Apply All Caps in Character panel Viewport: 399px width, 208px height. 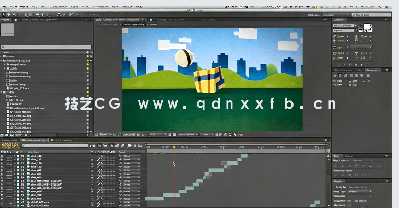pyautogui.click(x=350, y=65)
